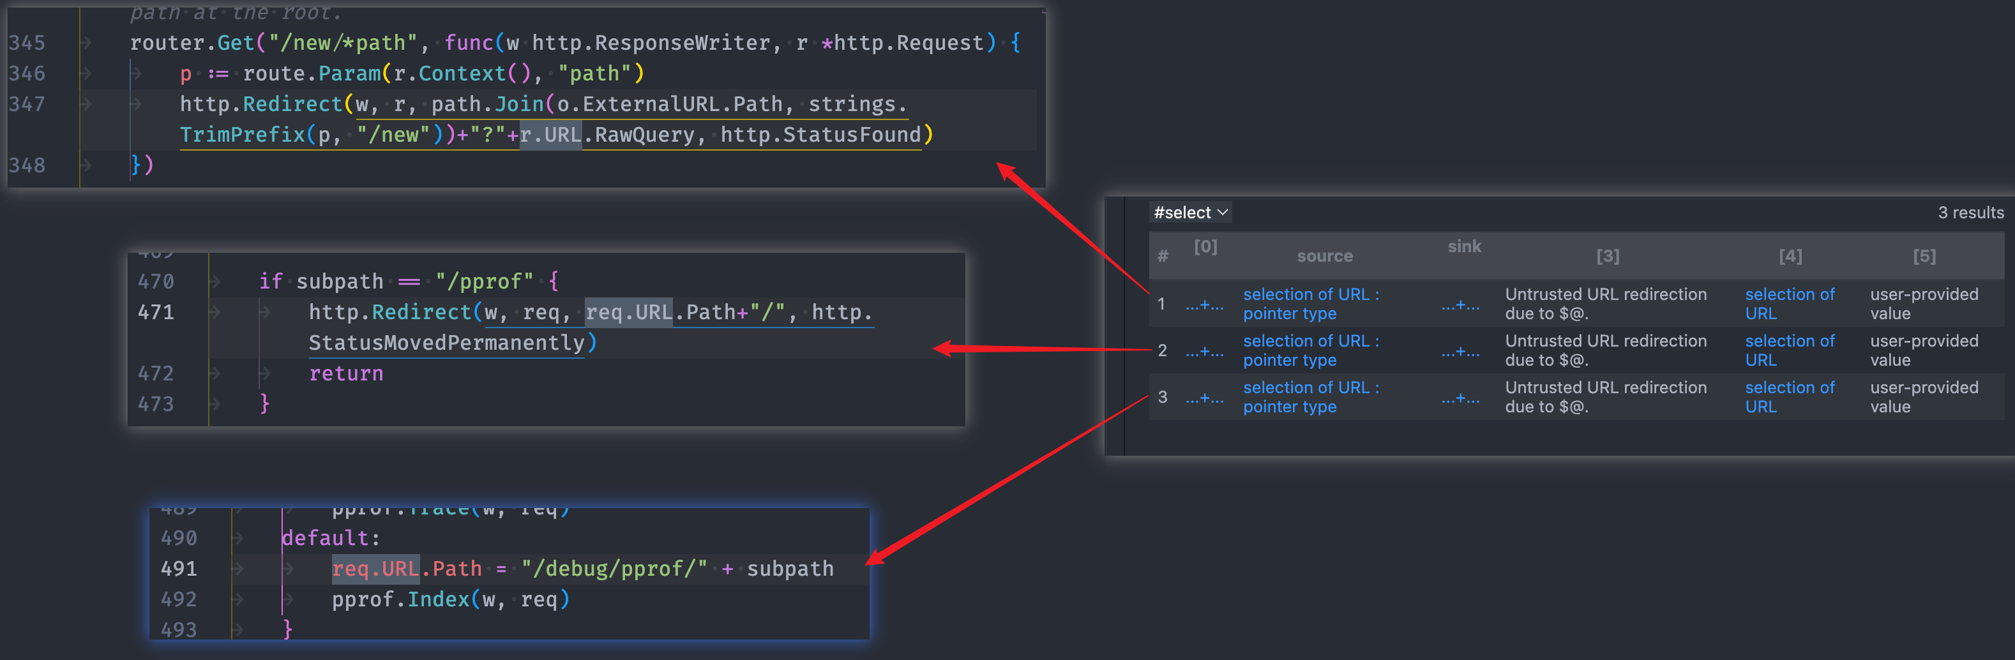Click the highlighted 'r.URL' before '.RawQuery'
The image size is (2015, 660).
point(551,135)
